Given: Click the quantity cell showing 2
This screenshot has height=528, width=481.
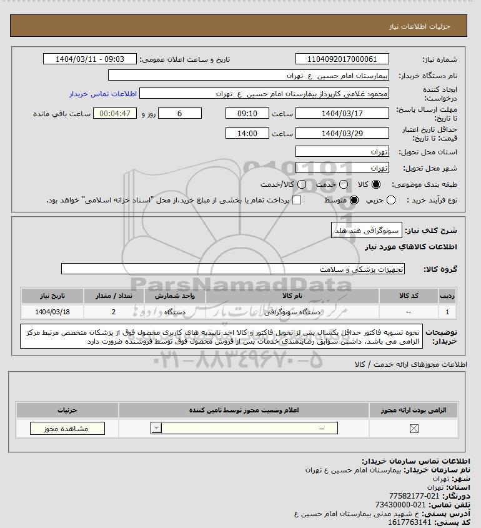Looking at the screenshot, I should tap(114, 312).
